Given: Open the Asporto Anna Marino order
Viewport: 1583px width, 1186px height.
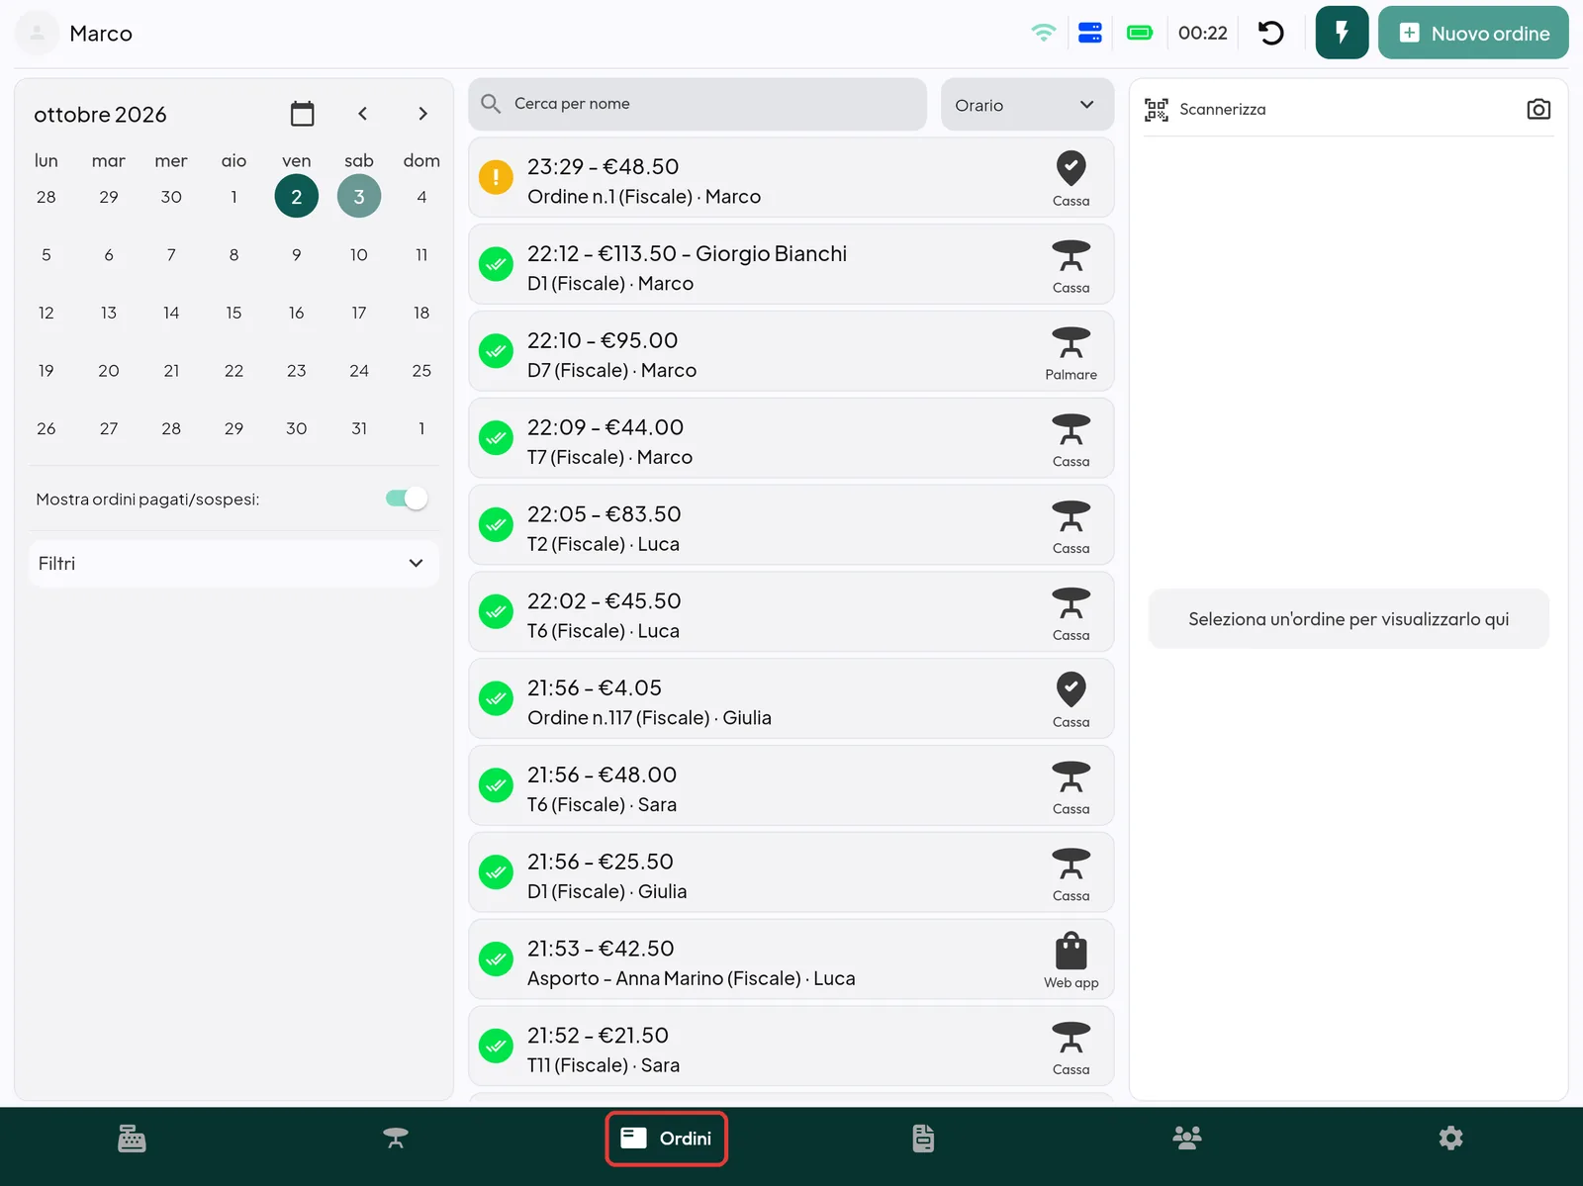Looking at the screenshot, I should click(791, 959).
